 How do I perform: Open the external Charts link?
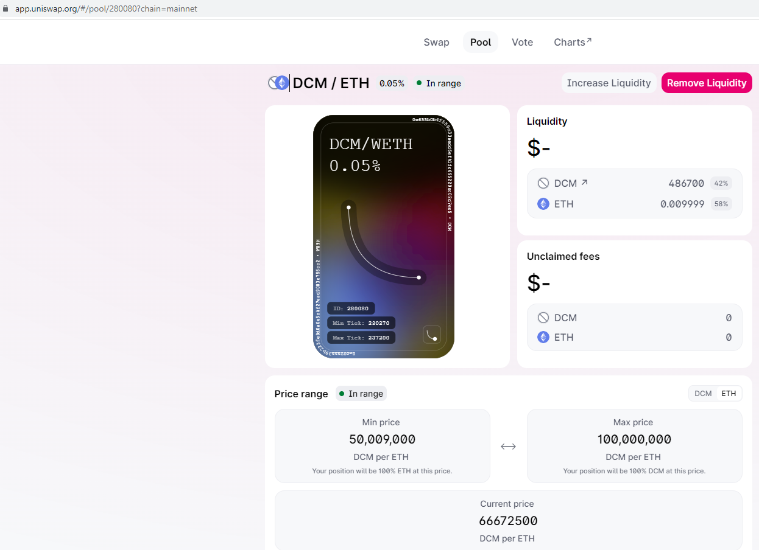point(573,42)
